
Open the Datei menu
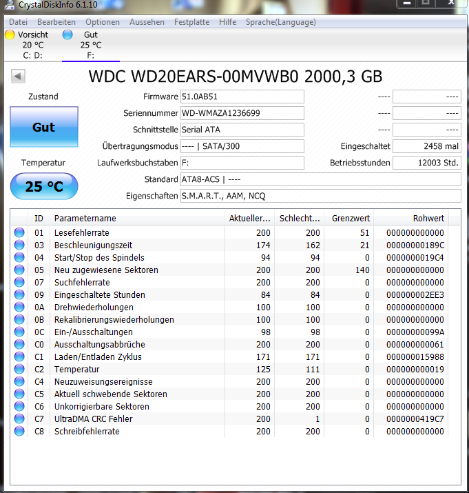18,22
